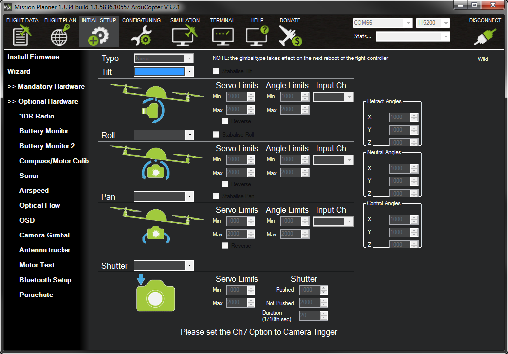Toggle the Reverse checkbox under Tilt
Image resolution: width=508 pixels, height=354 pixels.
pos(225,121)
